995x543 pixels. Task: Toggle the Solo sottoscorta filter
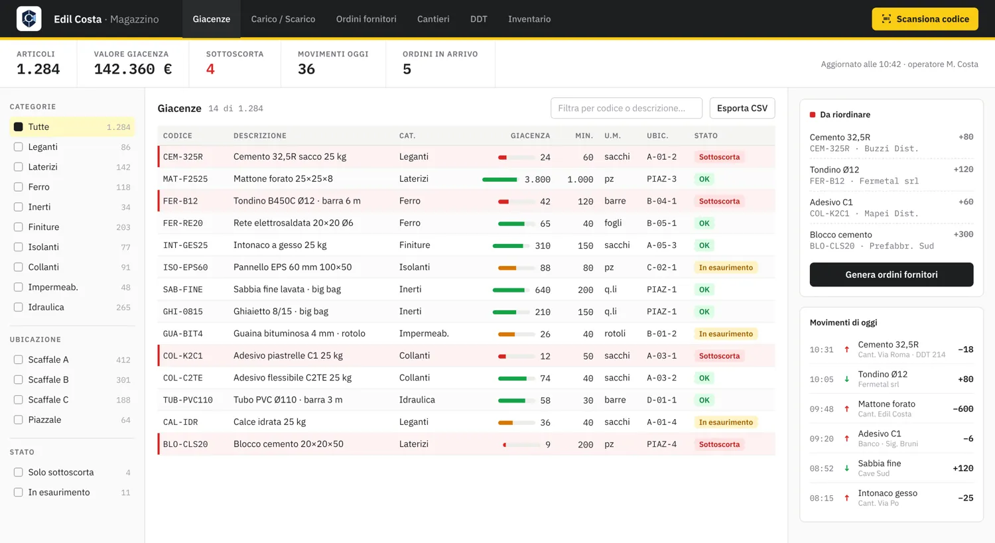(x=19, y=472)
